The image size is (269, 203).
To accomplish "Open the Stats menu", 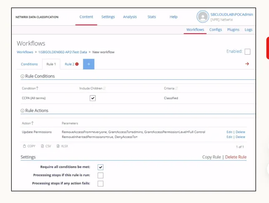I will (152, 17).
